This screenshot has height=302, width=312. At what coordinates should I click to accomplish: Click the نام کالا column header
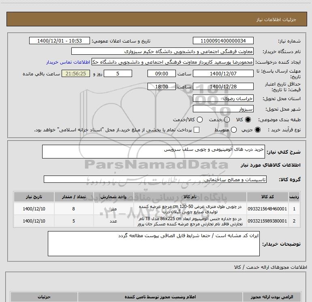[190, 197]
